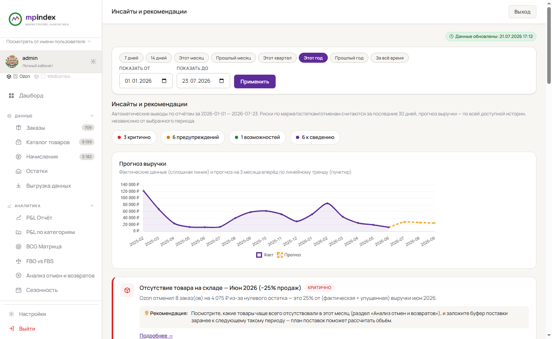552x339 pixels.
Task: Click the Заказы box icon
Action: tap(18, 128)
